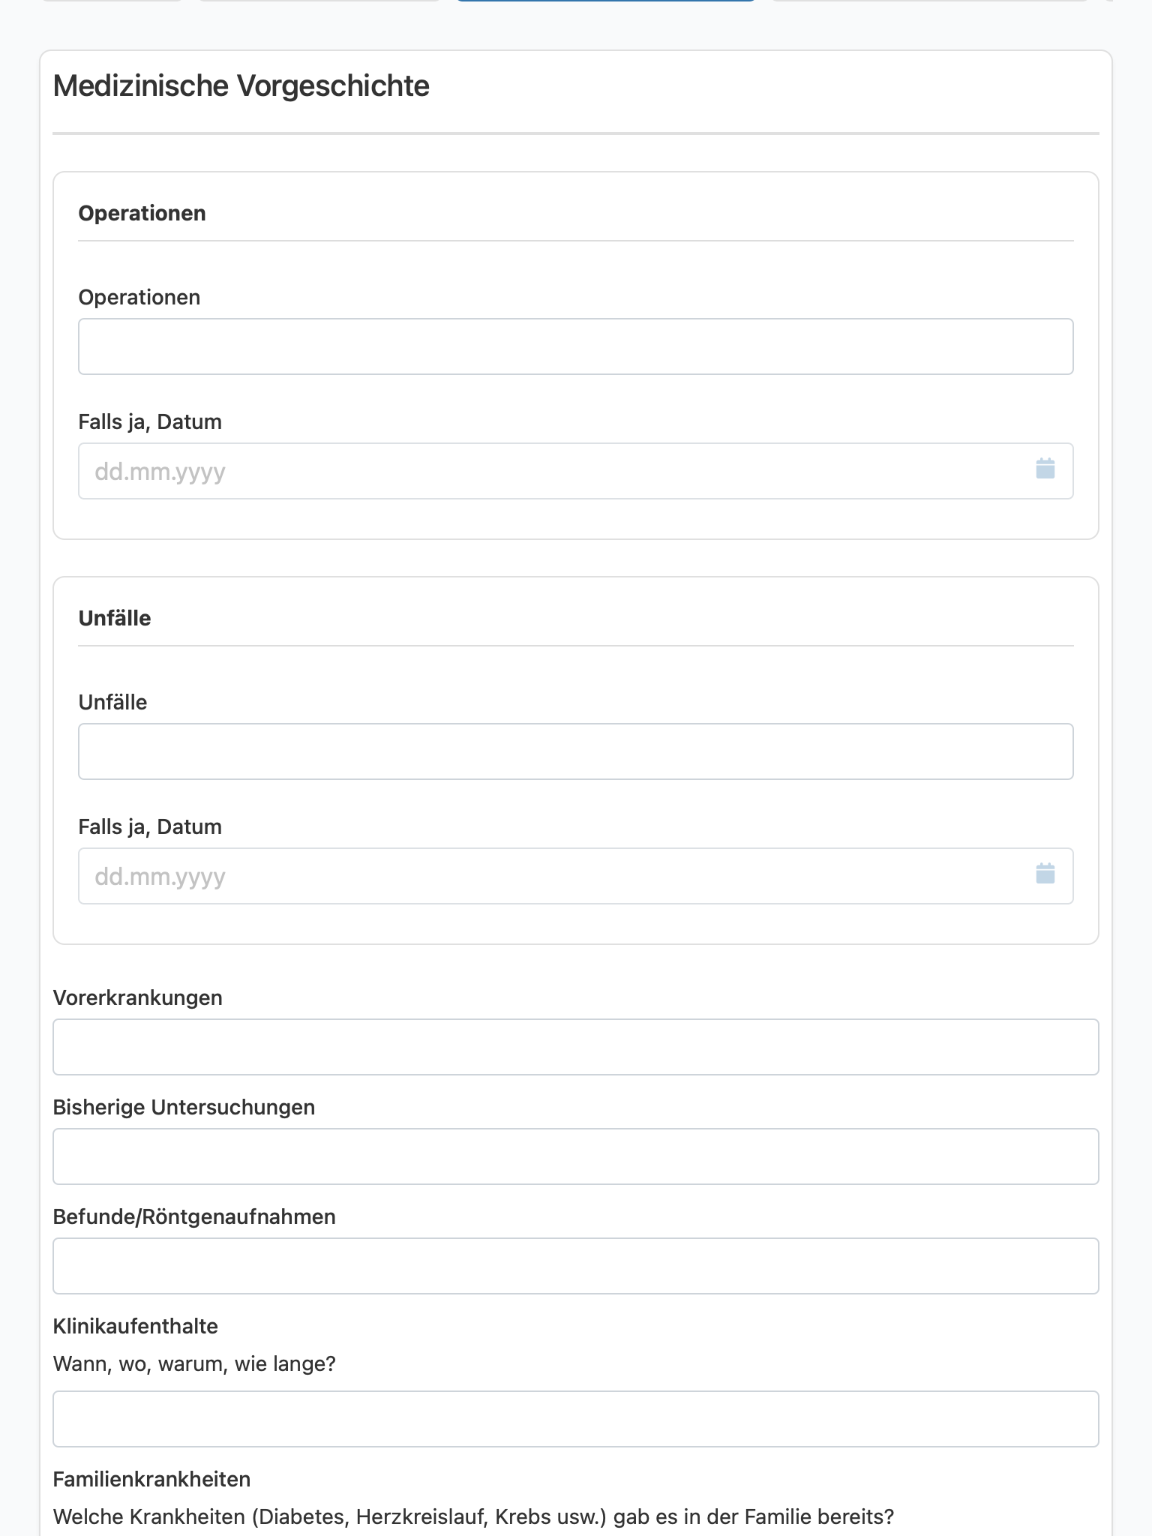Click the Bisherige Untersuchungen label
The height and width of the screenshot is (1536, 1152).
(184, 1107)
